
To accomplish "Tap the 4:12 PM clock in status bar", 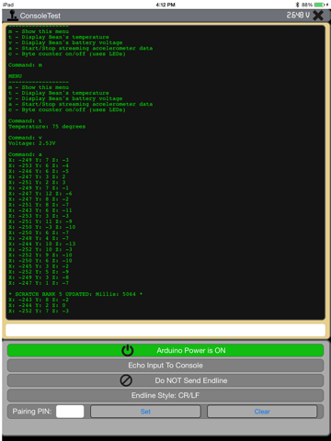I will click(x=165, y=5).
